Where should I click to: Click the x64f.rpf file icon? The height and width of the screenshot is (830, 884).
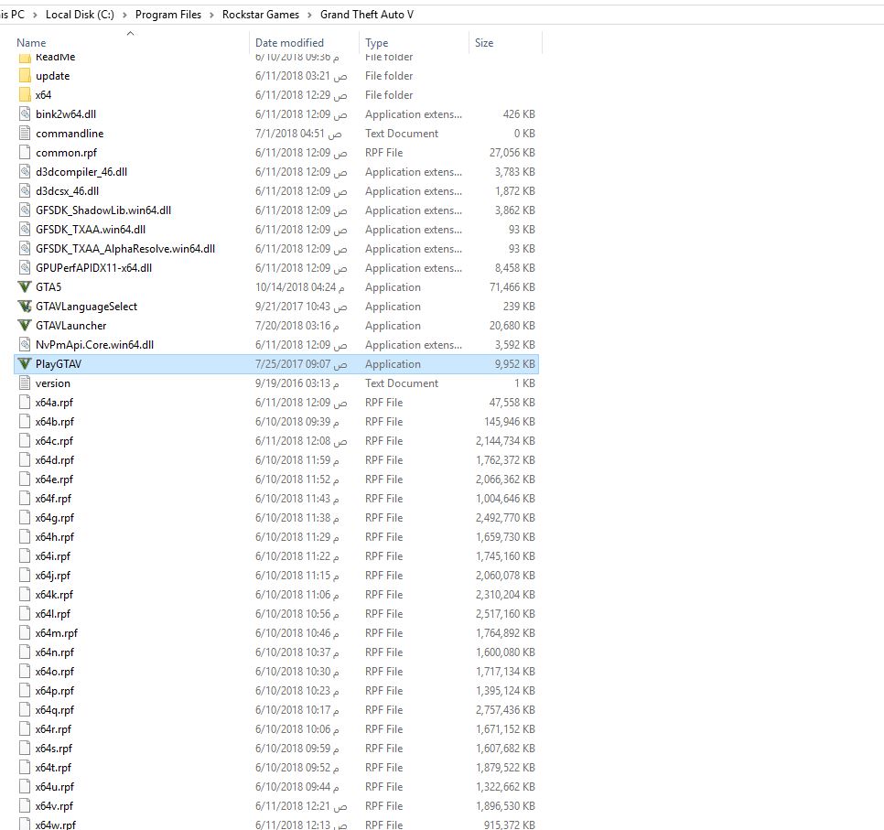click(24, 498)
